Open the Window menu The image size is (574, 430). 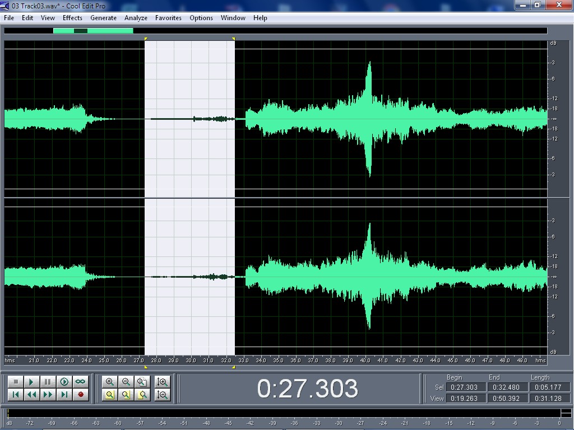pos(233,17)
